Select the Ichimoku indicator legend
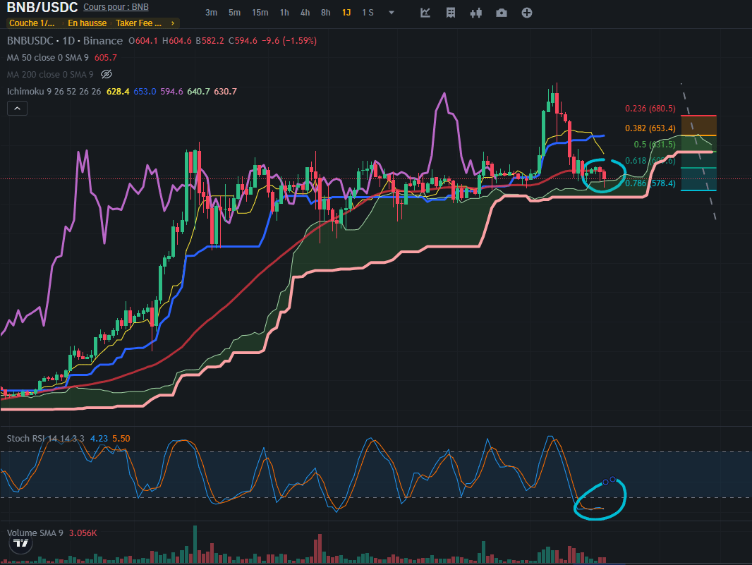This screenshot has width=752, height=565. [54, 92]
